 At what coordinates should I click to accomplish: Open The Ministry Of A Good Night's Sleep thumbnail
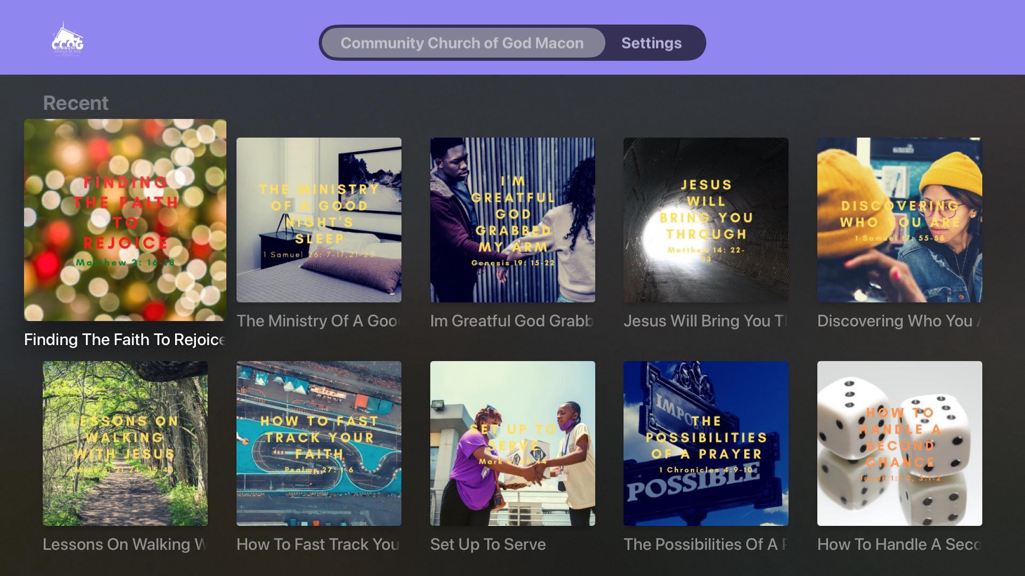click(319, 220)
